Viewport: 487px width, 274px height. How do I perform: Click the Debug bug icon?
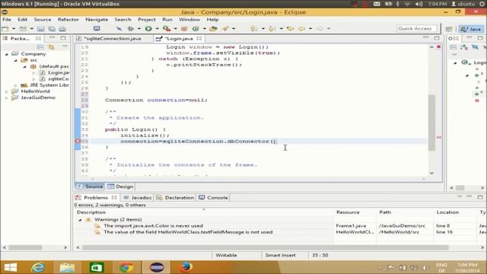pyautogui.click(x=131, y=29)
